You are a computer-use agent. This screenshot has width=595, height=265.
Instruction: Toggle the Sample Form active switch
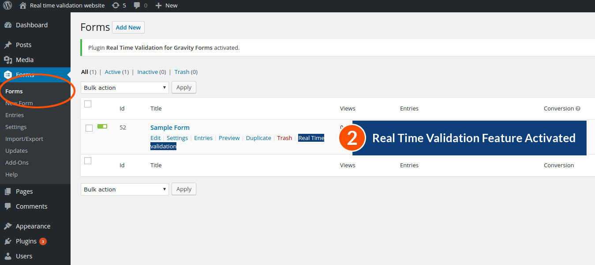pyautogui.click(x=102, y=126)
